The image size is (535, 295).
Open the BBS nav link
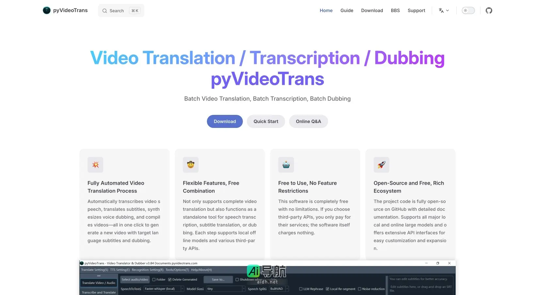[395, 10]
